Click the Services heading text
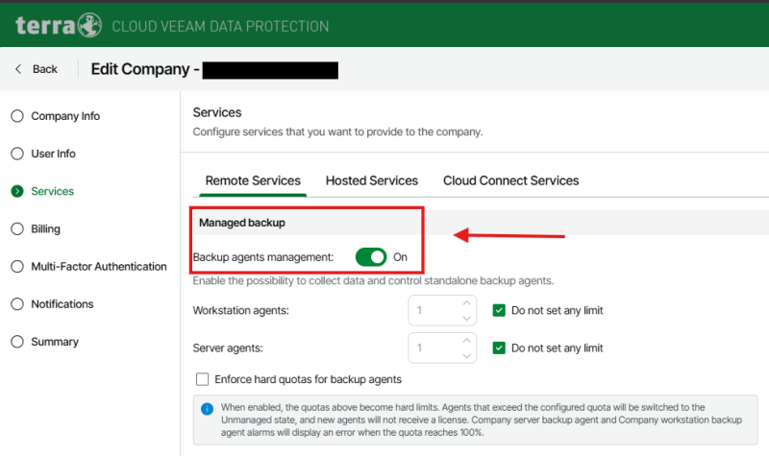Image resolution: width=769 pixels, height=456 pixels. 217,112
